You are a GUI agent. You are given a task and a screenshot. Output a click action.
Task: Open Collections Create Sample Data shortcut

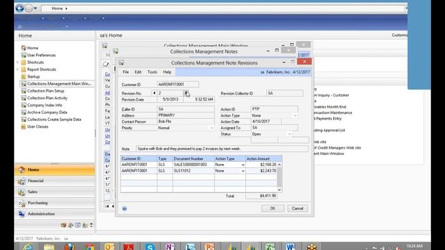[54, 119]
